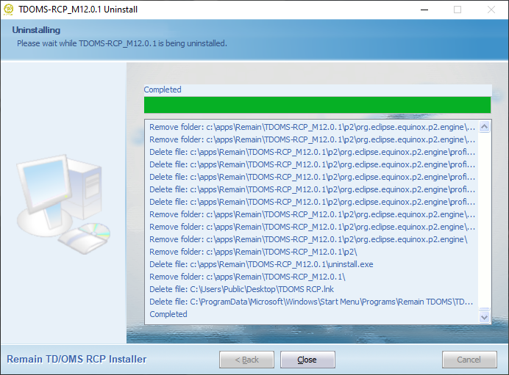
Task: Click the Remain TD/OMS RCP Installer text
Action: 76,360
